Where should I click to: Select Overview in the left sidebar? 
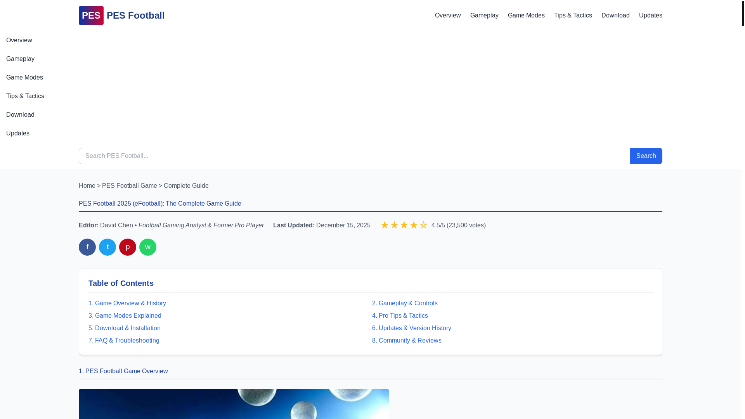[19, 40]
